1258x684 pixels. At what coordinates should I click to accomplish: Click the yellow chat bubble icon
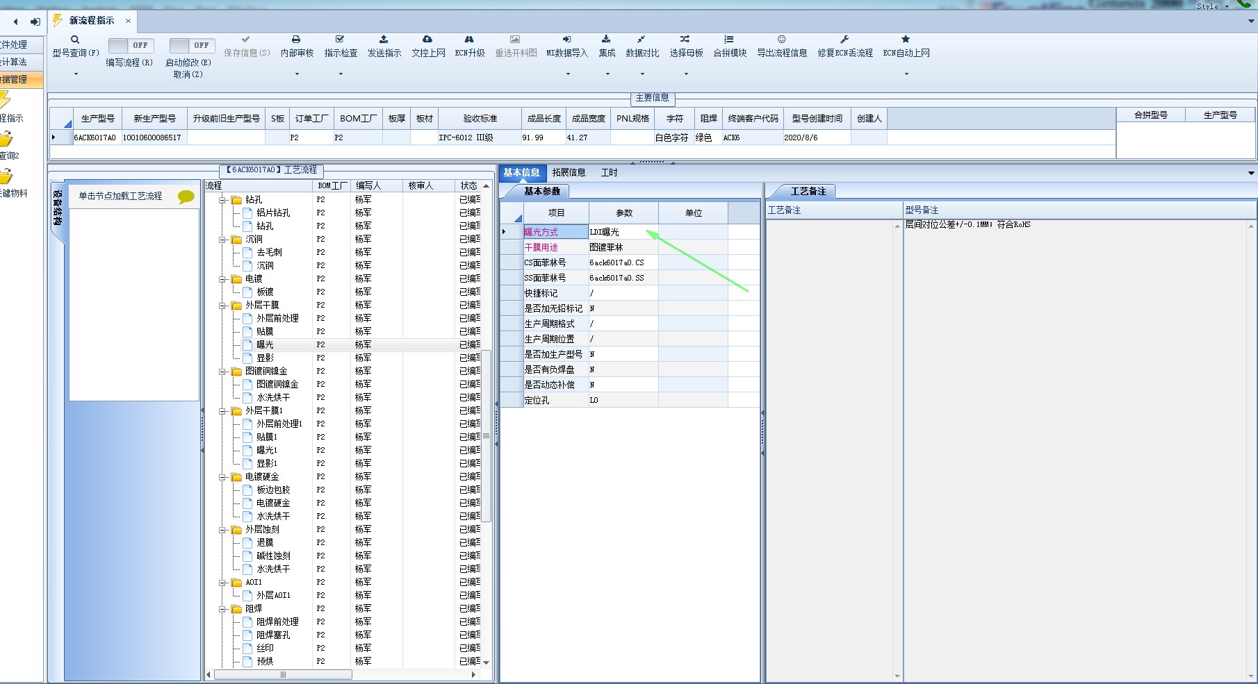click(x=186, y=197)
